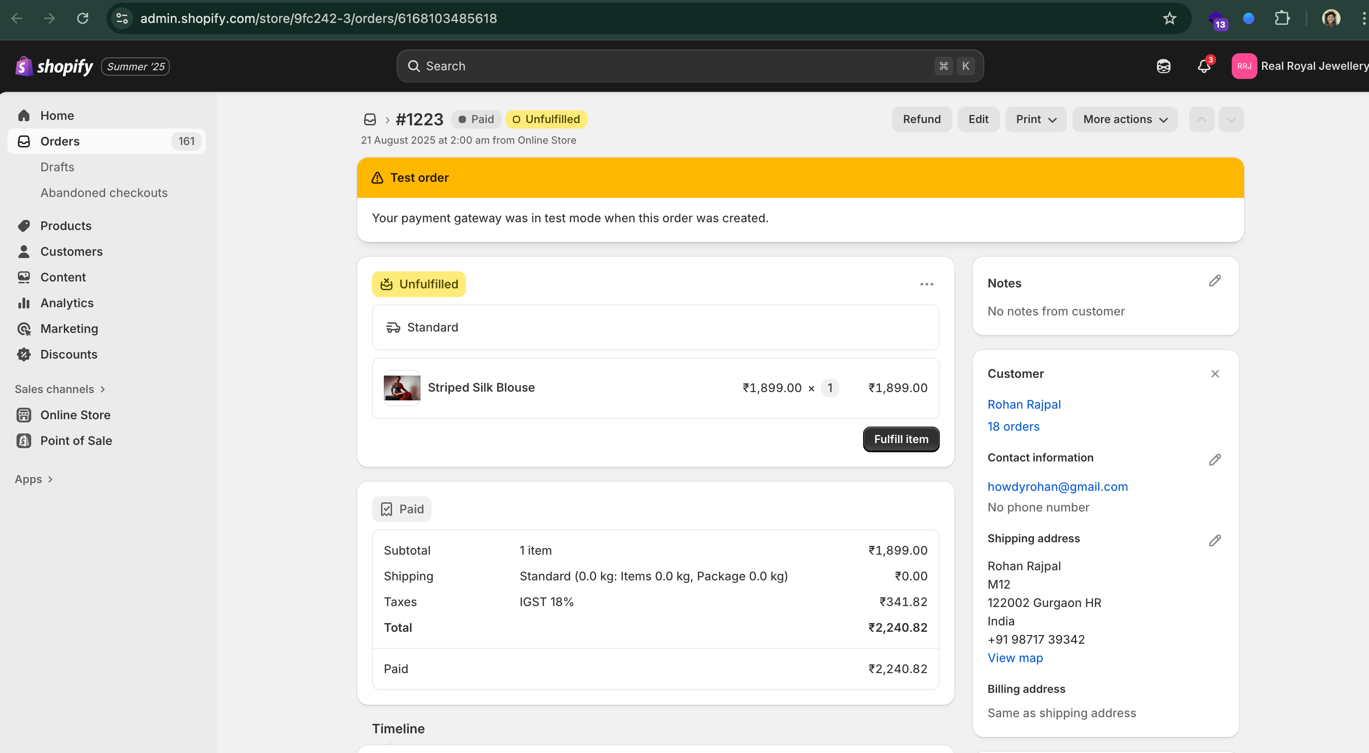Open the notifications bell
The height and width of the screenshot is (753, 1369).
[x=1204, y=67]
